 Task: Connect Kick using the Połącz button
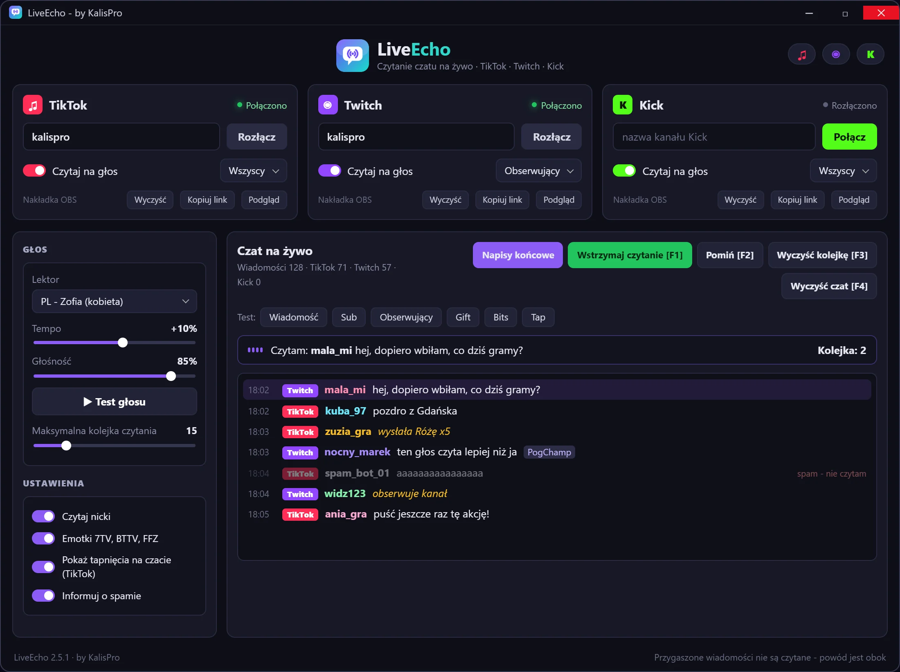(850, 137)
